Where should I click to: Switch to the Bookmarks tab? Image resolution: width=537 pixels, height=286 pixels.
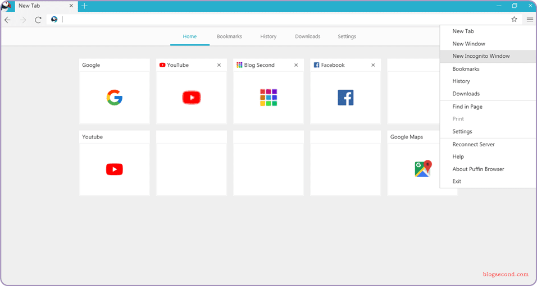(x=229, y=36)
